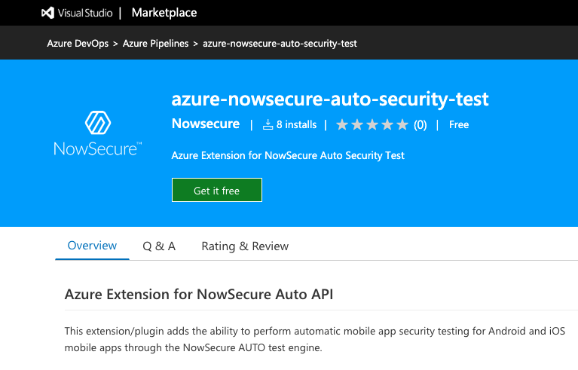Click the 8 installs text
The width and height of the screenshot is (578, 370).
coord(296,124)
